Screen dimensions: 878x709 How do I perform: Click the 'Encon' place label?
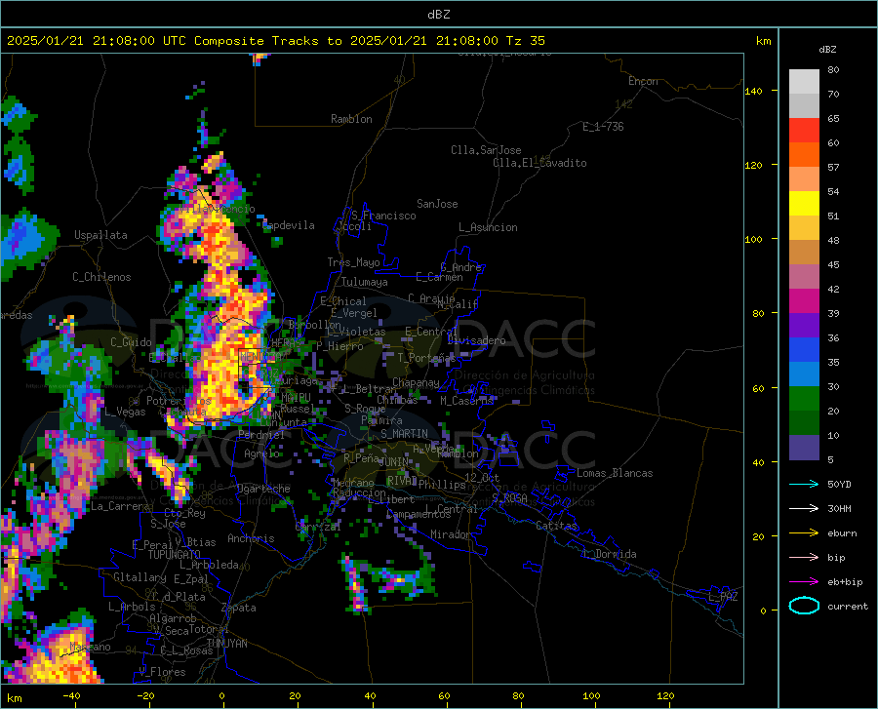click(643, 81)
